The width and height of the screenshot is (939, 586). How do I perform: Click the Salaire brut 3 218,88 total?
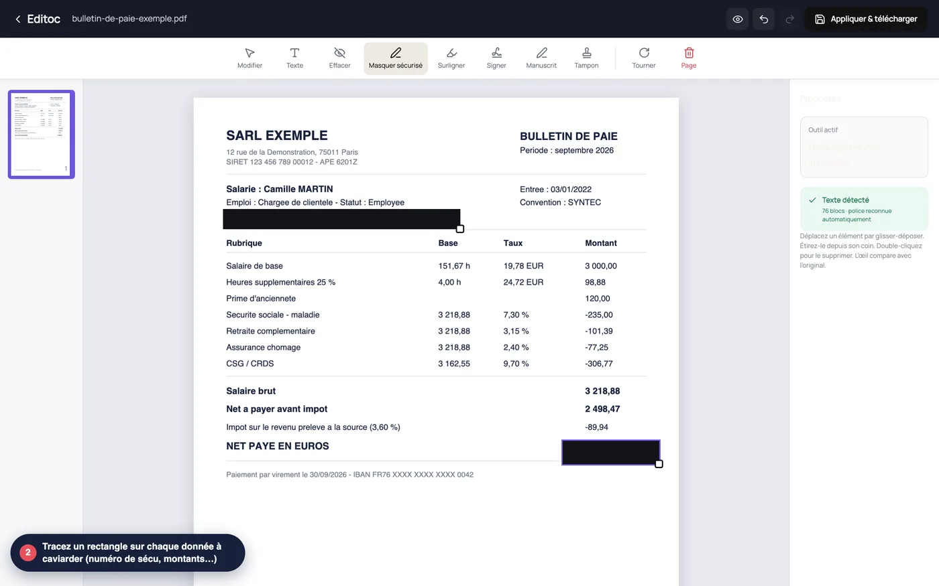click(x=602, y=391)
